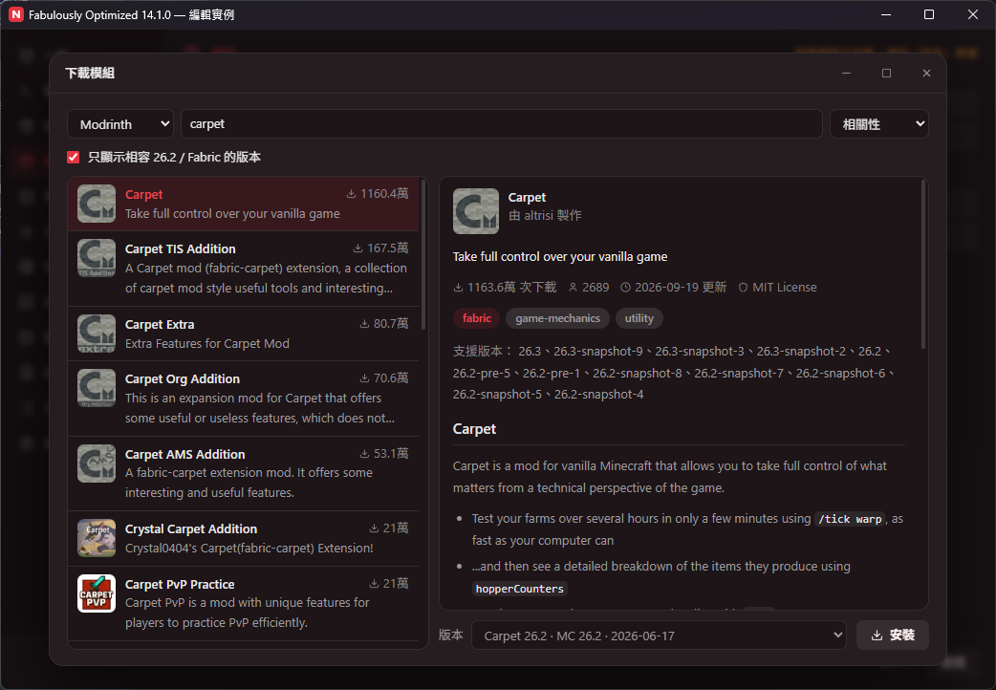Click the mod results list scrollbar
Viewport: 996px width, 690px height.
pos(423,254)
